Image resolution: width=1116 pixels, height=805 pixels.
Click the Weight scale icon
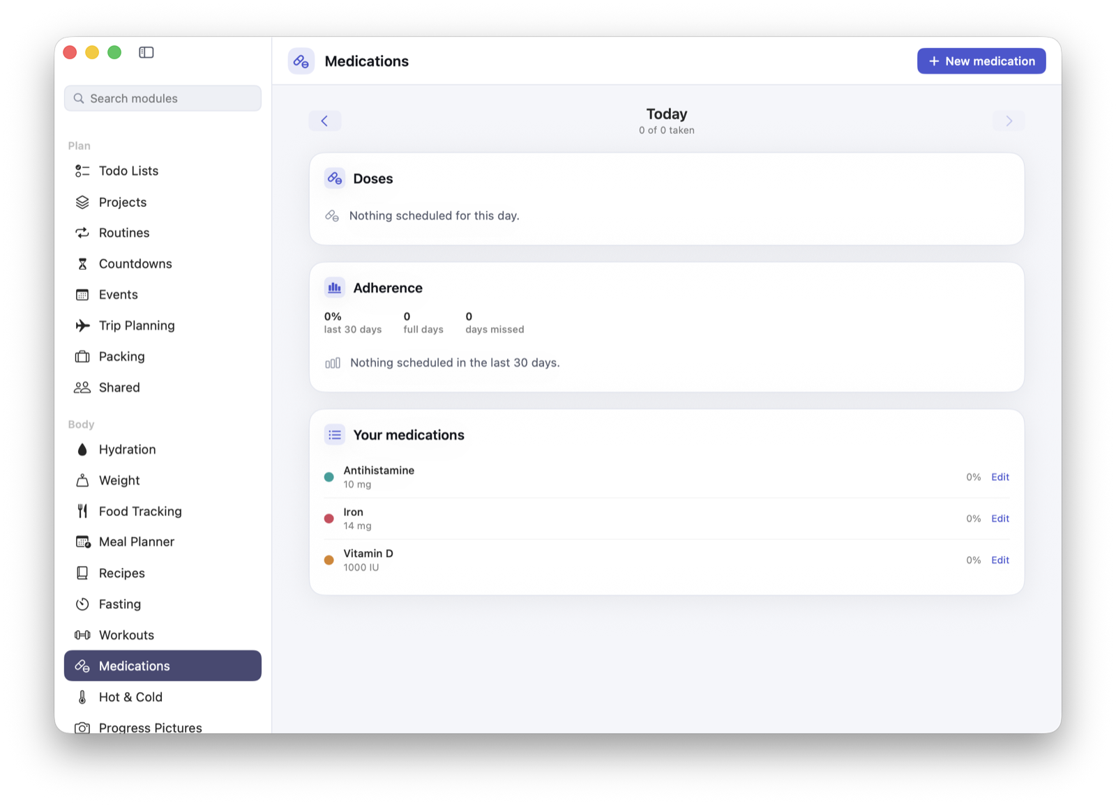82,480
